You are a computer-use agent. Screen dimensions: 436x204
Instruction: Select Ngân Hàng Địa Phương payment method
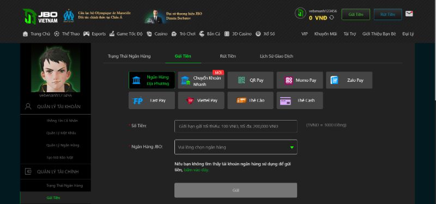(152, 80)
